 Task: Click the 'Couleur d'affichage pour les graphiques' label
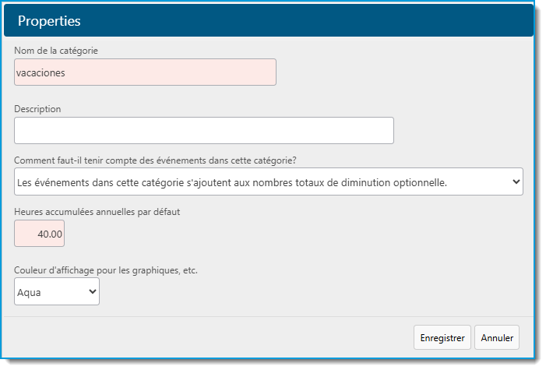tap(106, 270)
